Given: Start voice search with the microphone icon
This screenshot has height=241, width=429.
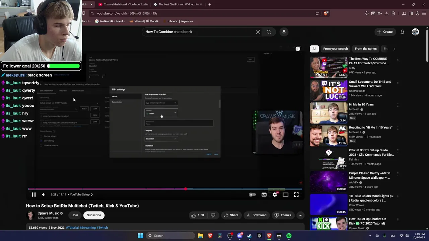Looking at the screenshot, I should coord(284,32).
